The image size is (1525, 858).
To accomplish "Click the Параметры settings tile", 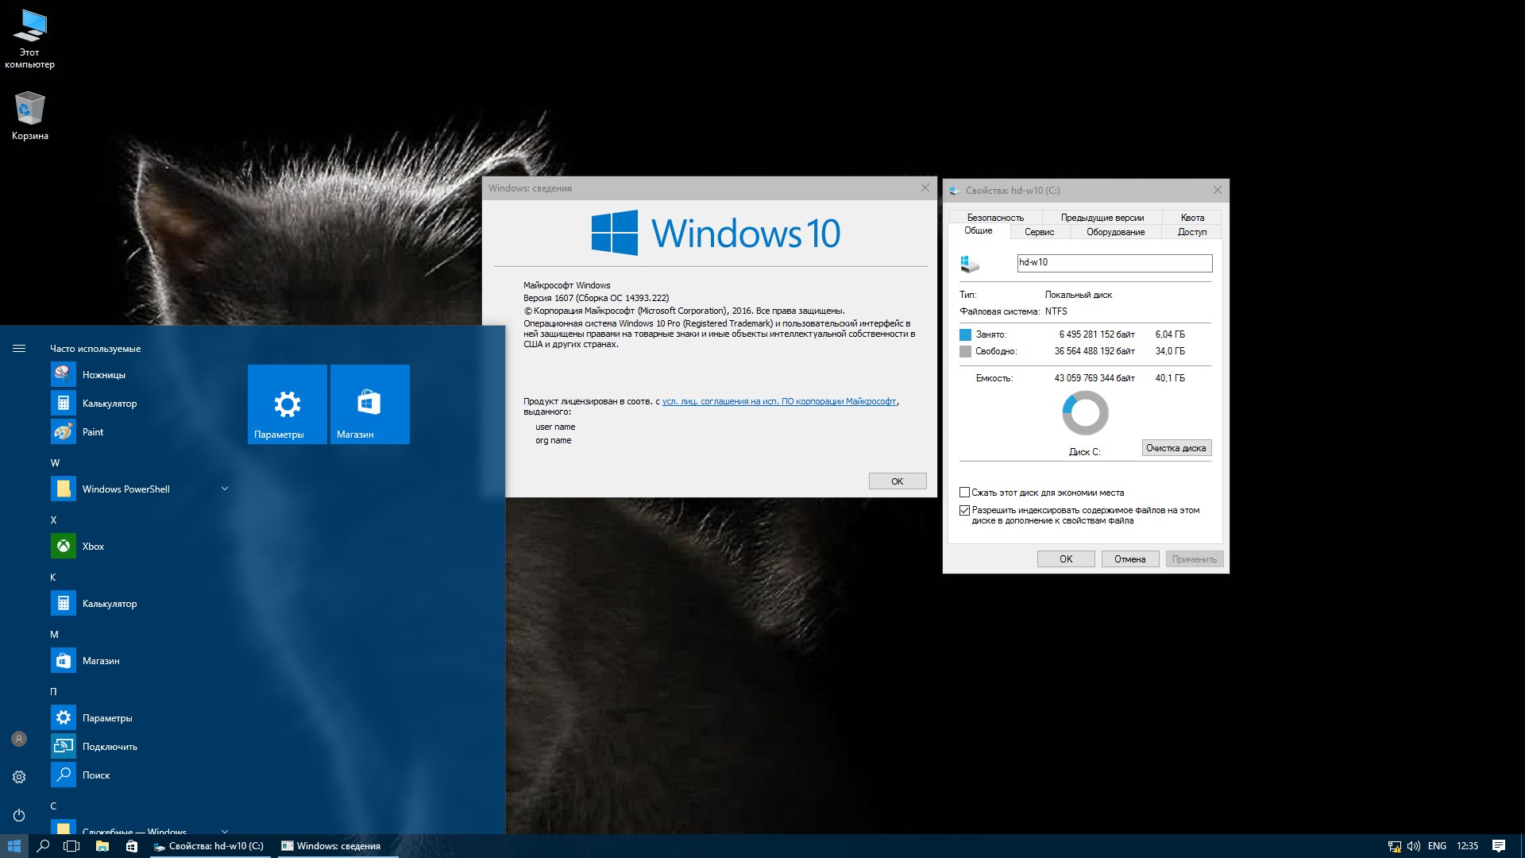I will coord(287,404).
